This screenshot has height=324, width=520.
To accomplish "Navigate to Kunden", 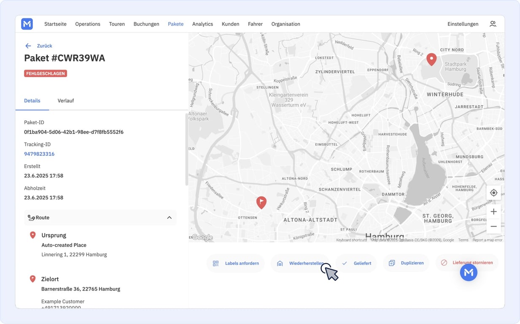I will click(x=230, y=24).
